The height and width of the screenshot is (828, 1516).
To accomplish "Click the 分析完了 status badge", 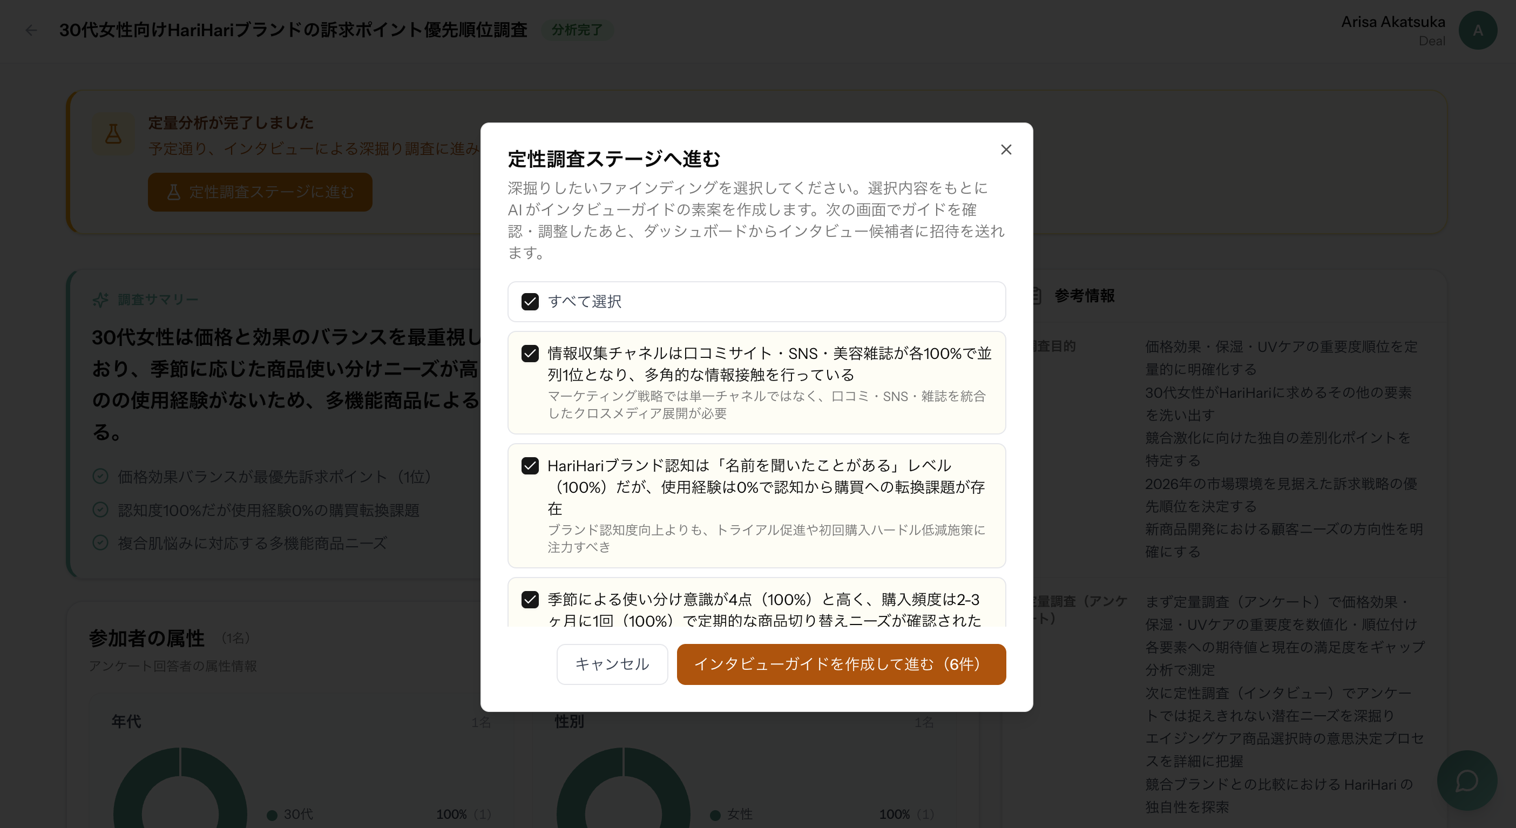I will (x=577, y=30).
